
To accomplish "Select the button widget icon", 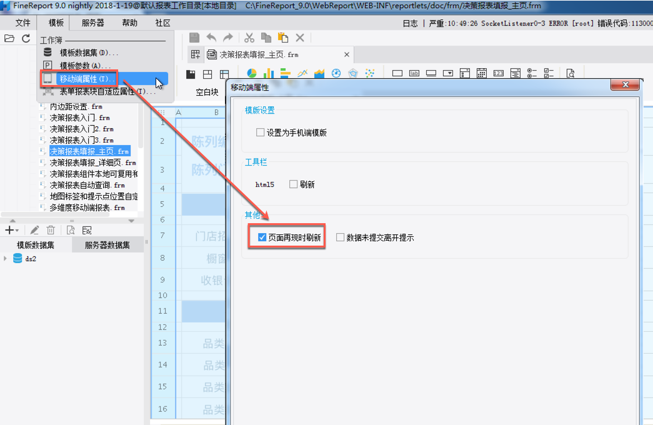I will click(431, 73).
